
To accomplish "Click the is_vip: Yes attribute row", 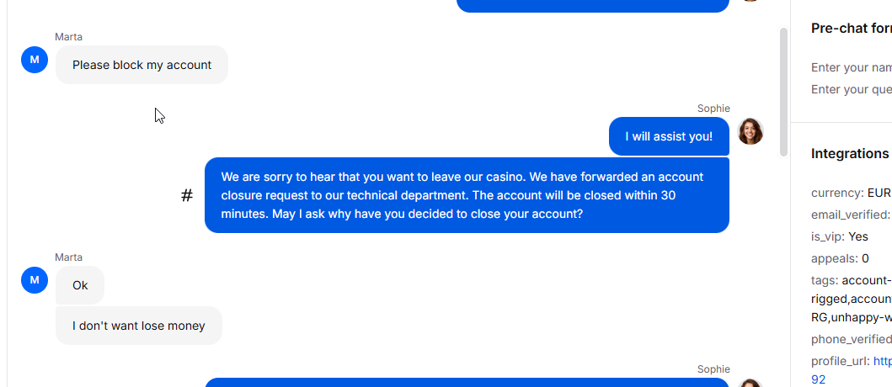I will tap(840, 236).
